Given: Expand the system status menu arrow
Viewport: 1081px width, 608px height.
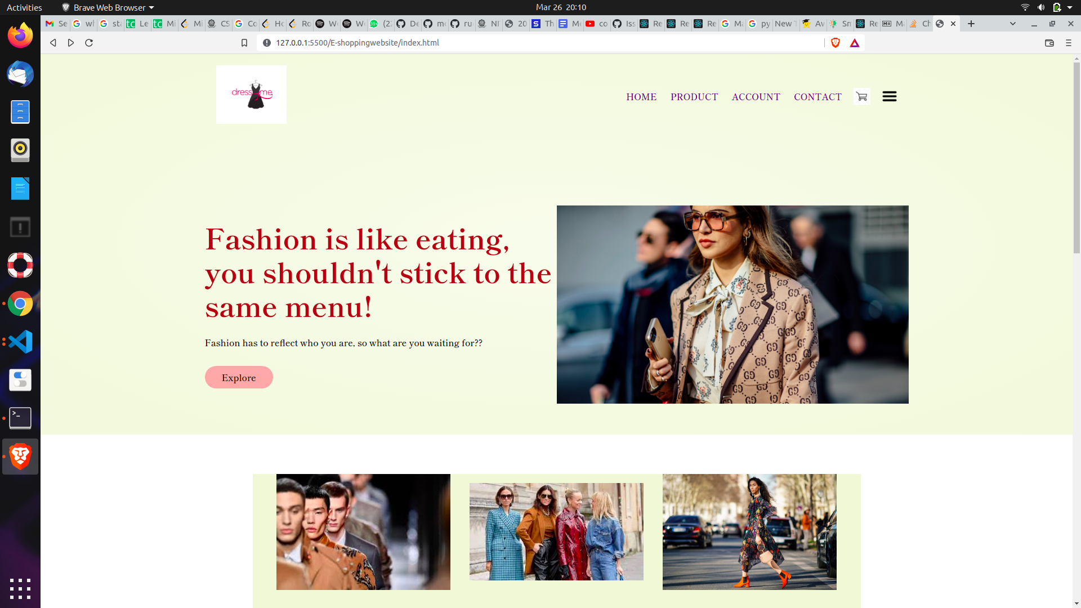Looking at the screenshot, I should point(1070,7).
